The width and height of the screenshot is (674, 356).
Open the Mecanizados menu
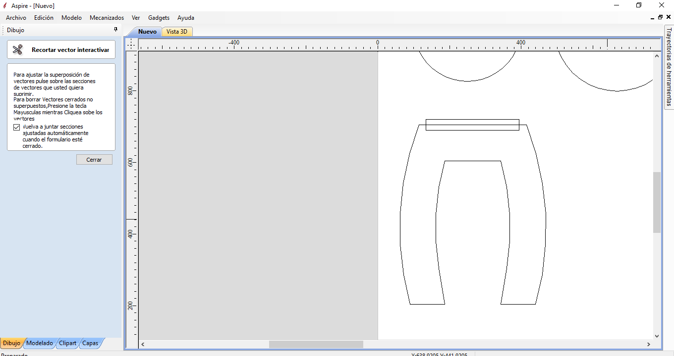coord(107,18)
